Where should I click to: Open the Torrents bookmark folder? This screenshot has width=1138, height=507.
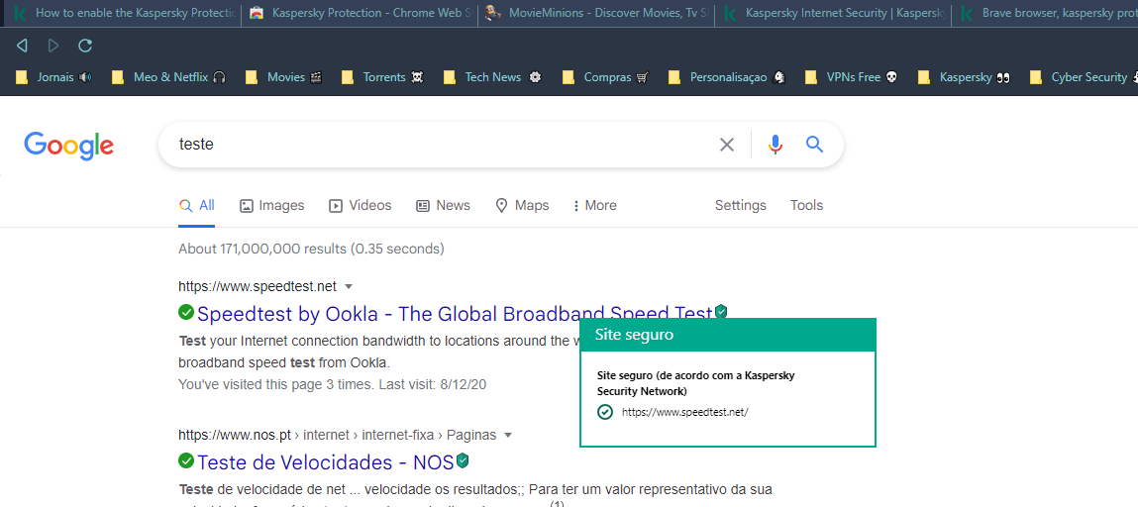click(381, 77)
